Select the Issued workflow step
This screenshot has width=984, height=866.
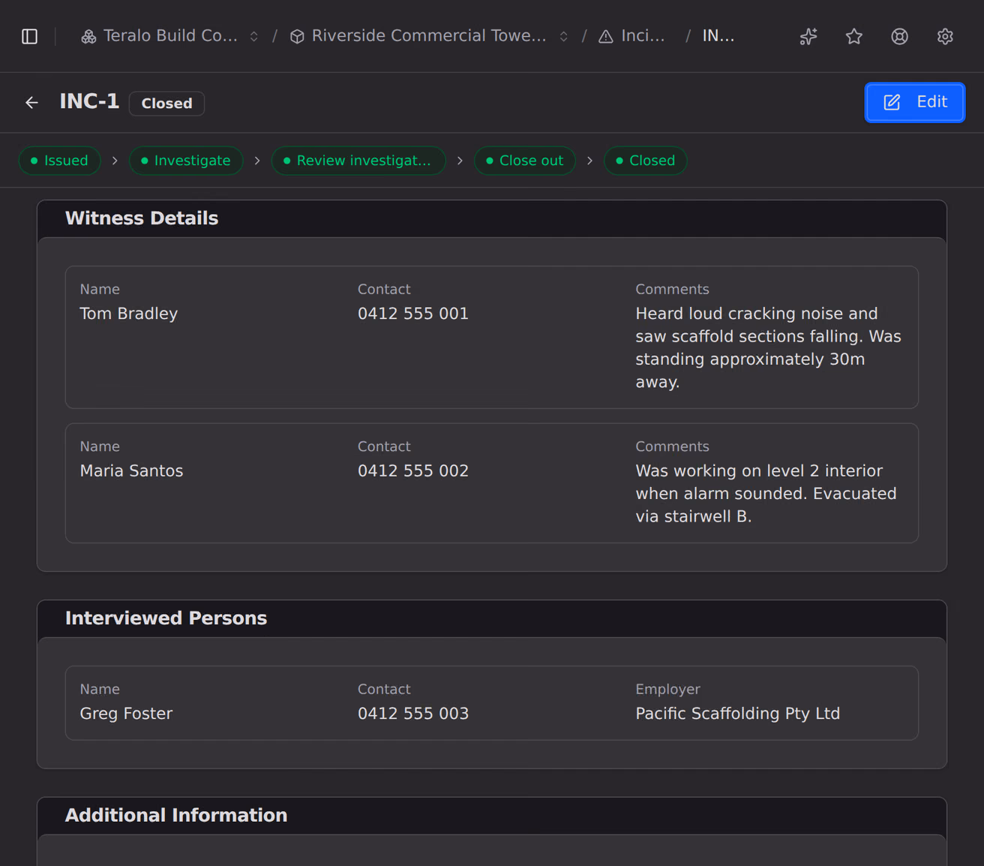(59, 161)
